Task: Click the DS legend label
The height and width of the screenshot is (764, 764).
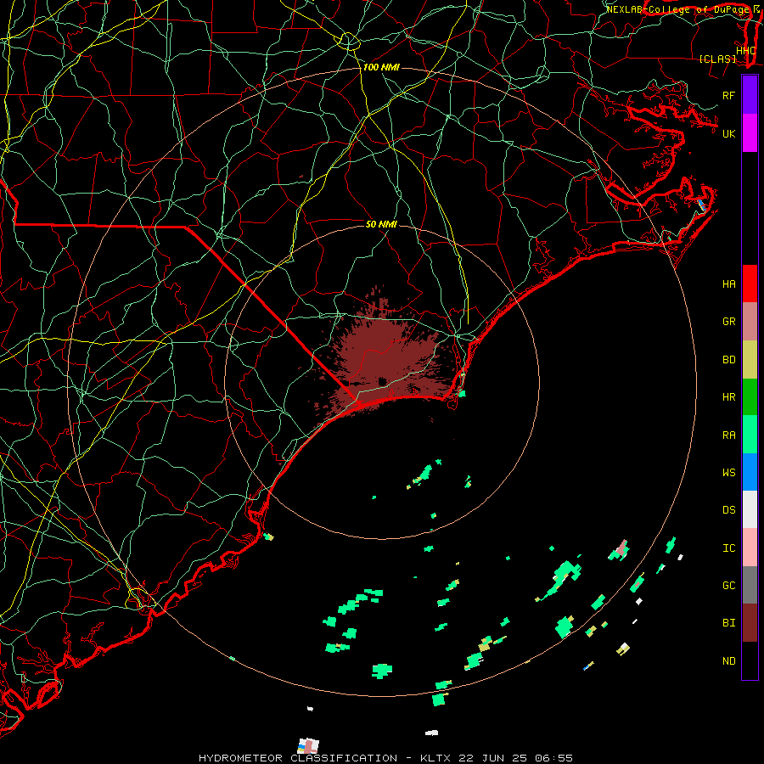Action: click(x=729, y=510)
